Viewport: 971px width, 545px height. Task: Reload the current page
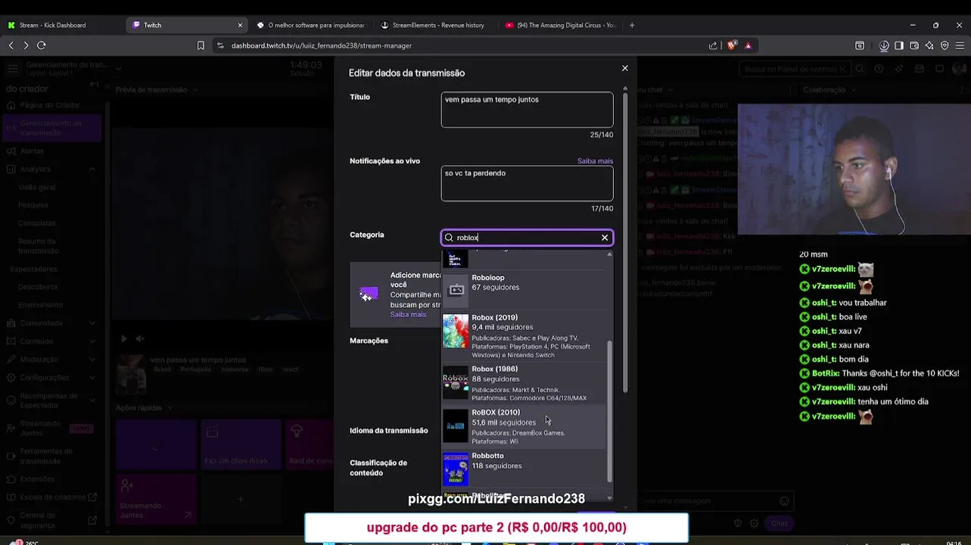point(42,45)
